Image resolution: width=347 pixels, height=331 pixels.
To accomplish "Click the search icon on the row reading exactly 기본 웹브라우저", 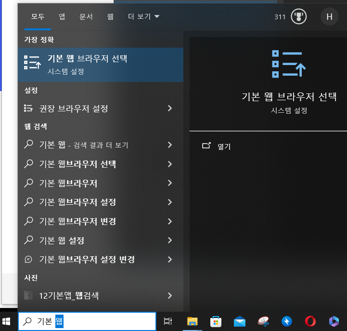I will 28,183.
